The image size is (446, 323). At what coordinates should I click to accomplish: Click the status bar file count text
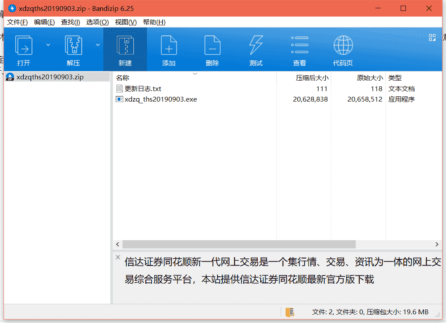pyautogui.click(x=370, y=312)
